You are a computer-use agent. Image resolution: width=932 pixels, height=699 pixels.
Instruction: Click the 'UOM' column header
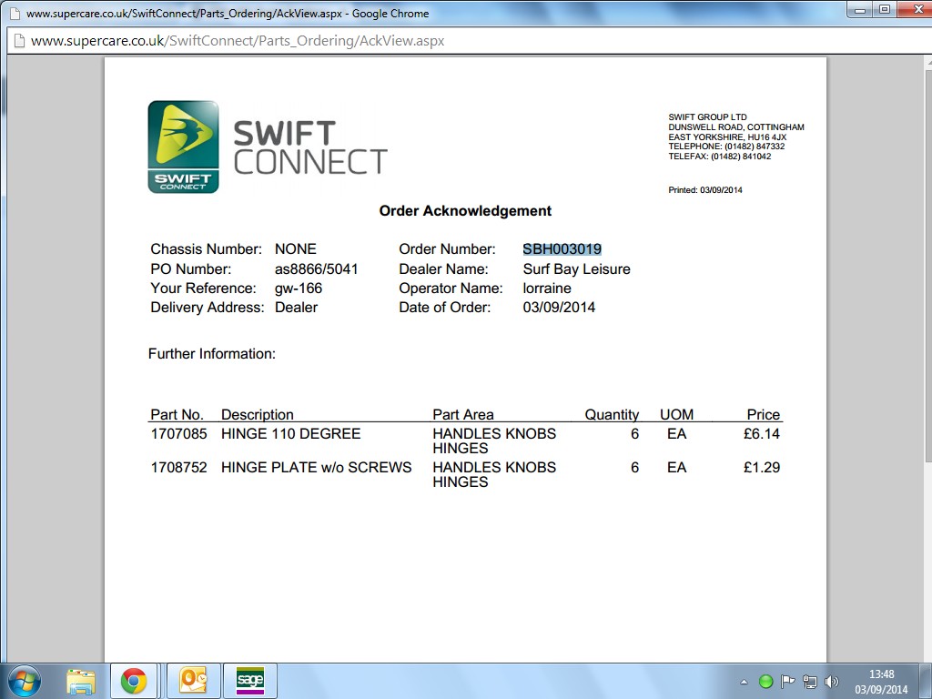pos(676,414)
